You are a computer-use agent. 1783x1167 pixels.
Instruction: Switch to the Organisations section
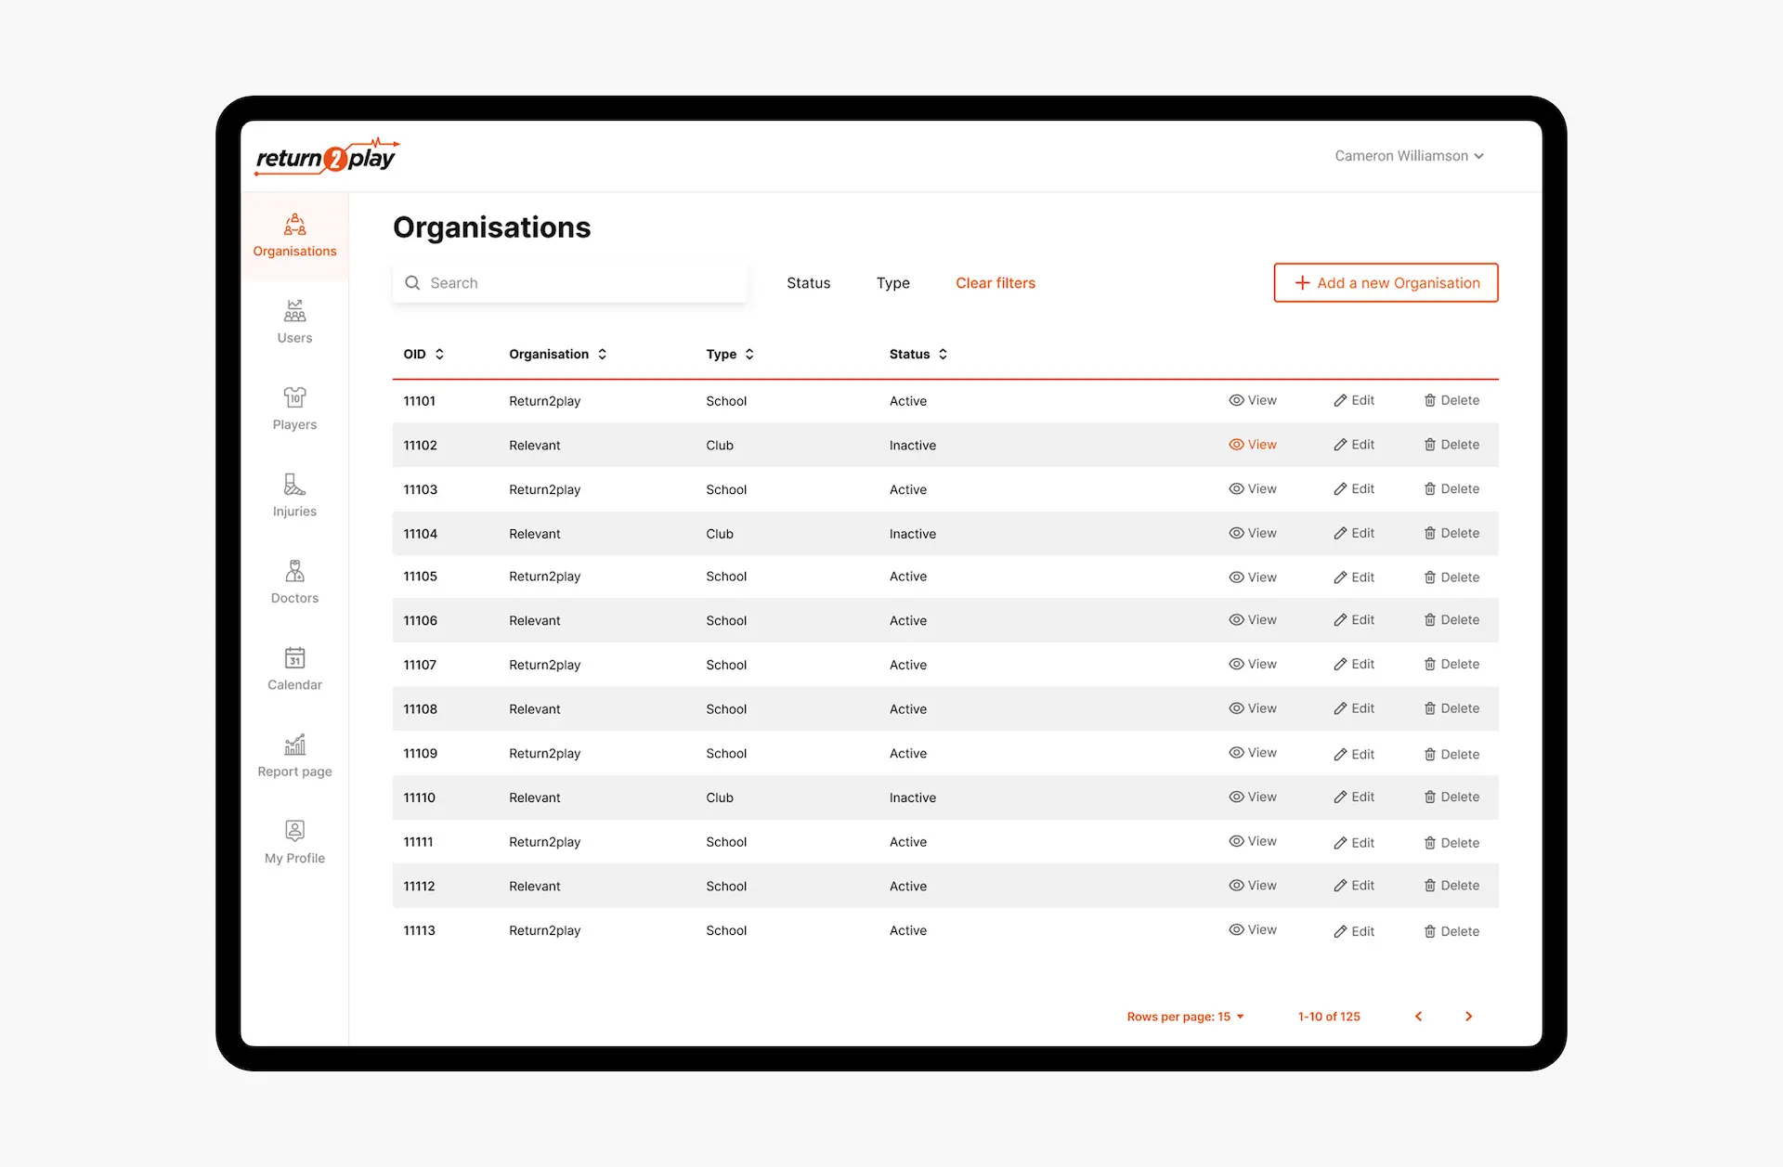[294, 235]
